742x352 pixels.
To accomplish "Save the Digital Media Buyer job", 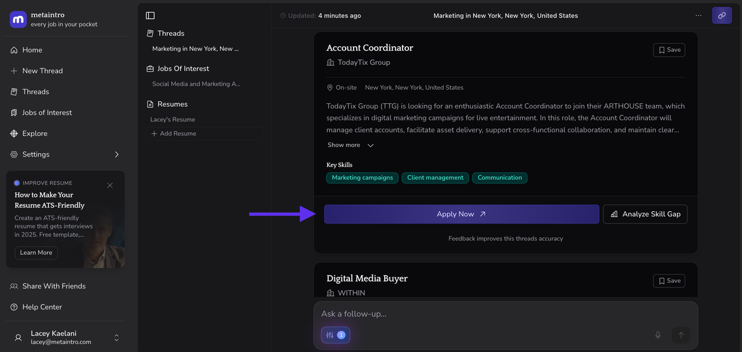I will (x=668, y=280).
